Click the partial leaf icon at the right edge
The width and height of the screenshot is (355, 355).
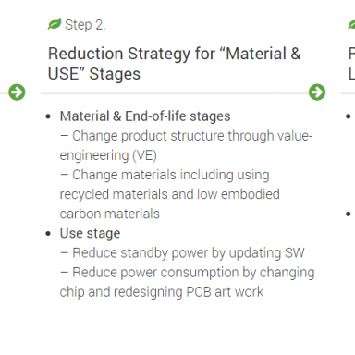tap(351, 24)
